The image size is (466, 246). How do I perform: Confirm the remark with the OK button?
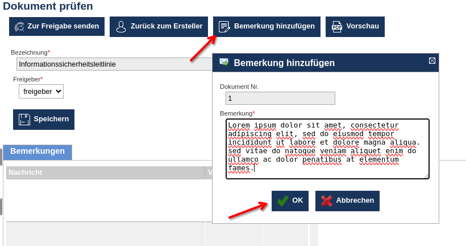(290, 200)
